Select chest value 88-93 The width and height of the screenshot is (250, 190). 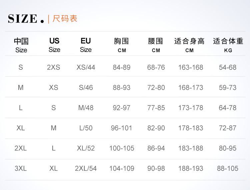coord(121,88)
